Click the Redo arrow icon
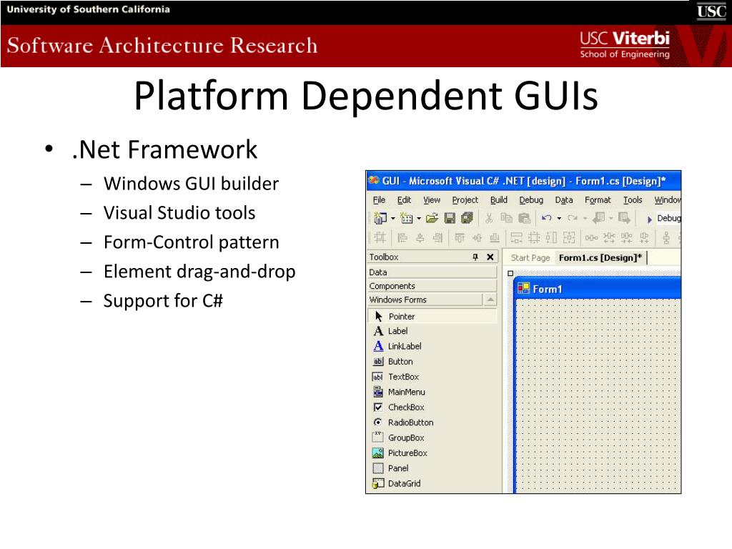 (573, 217)
